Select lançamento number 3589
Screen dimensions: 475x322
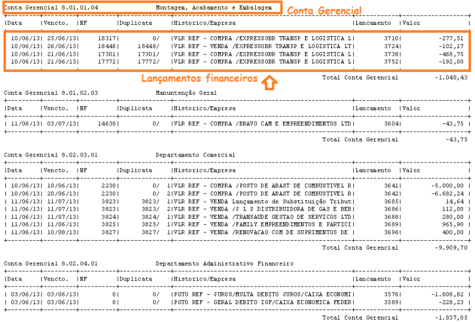[391, 302]
